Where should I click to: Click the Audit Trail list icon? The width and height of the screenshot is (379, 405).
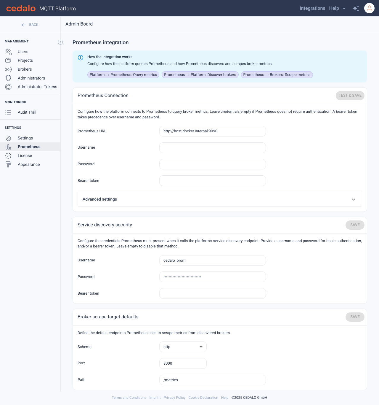coord(8,112)
